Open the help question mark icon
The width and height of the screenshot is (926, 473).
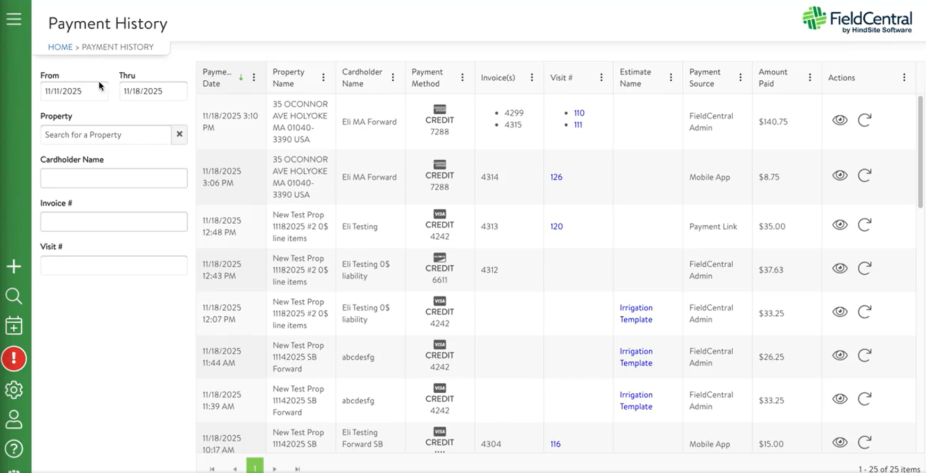14,449
